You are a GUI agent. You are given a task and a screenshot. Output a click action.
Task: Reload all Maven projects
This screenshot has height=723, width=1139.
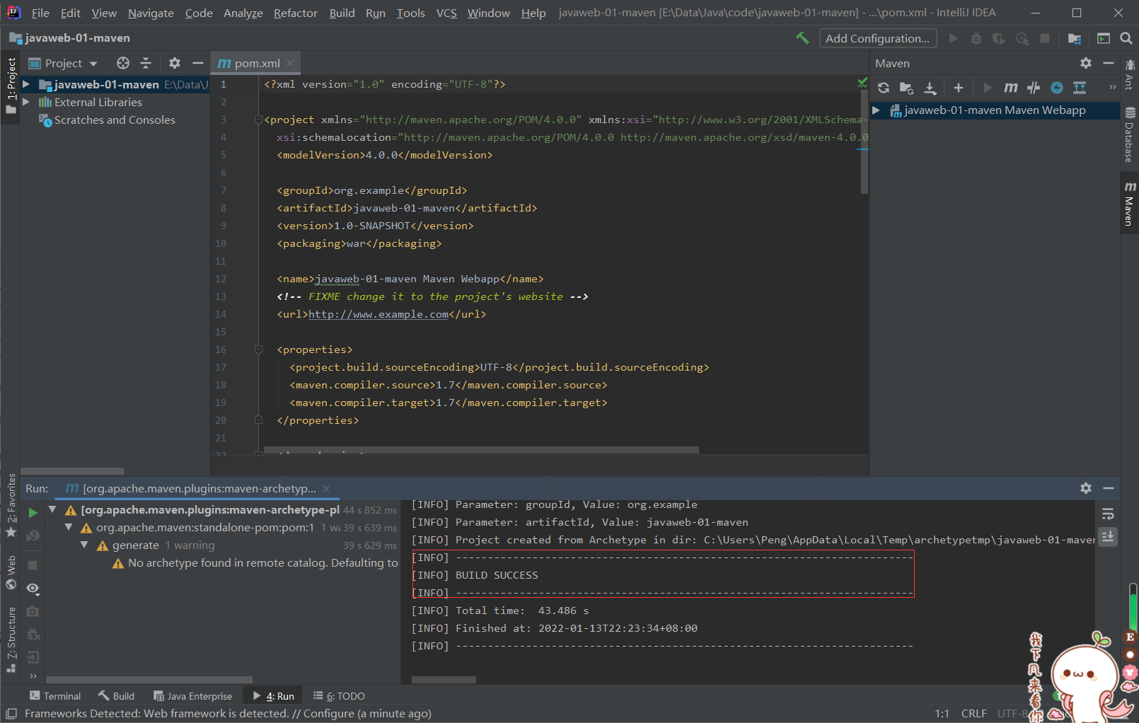884,88
